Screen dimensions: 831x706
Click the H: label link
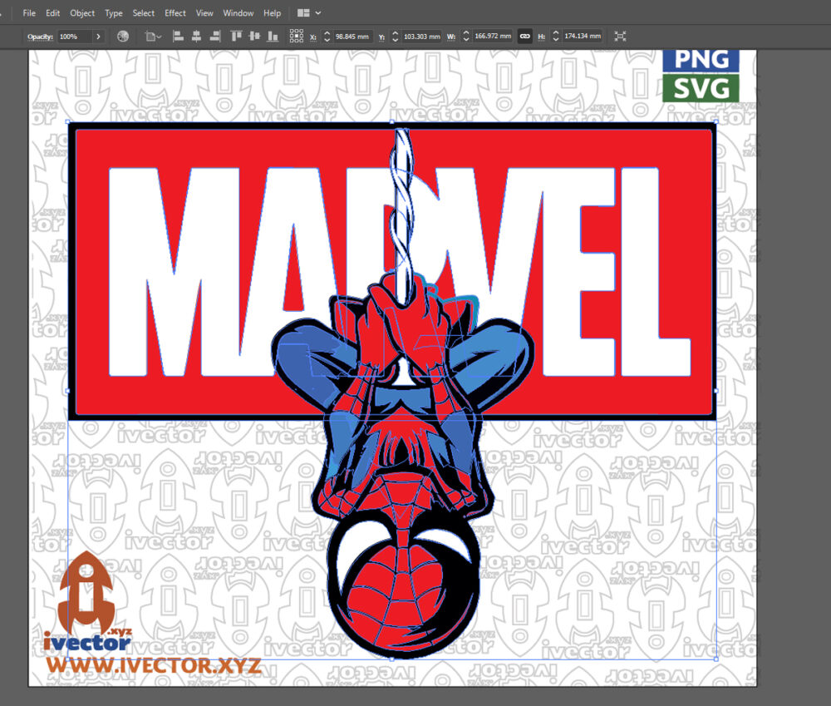541,37
